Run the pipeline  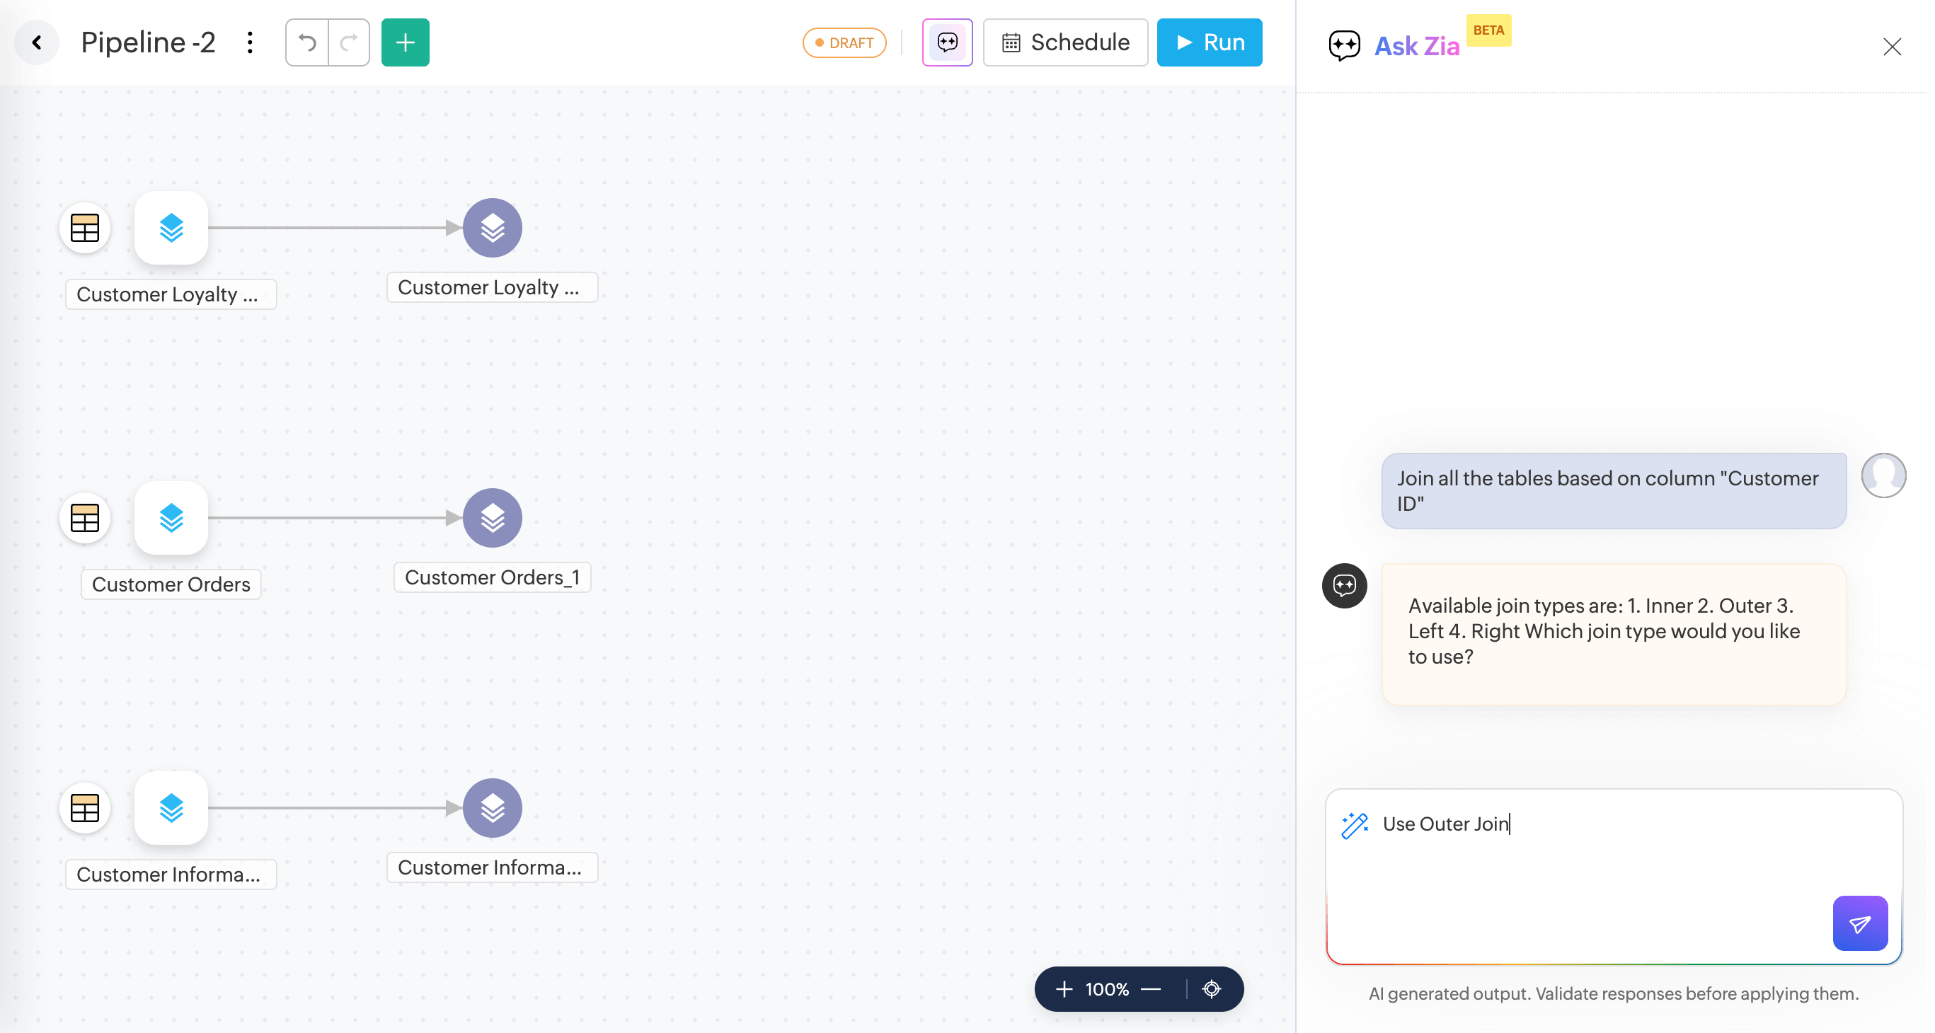tap(1210, 42)
